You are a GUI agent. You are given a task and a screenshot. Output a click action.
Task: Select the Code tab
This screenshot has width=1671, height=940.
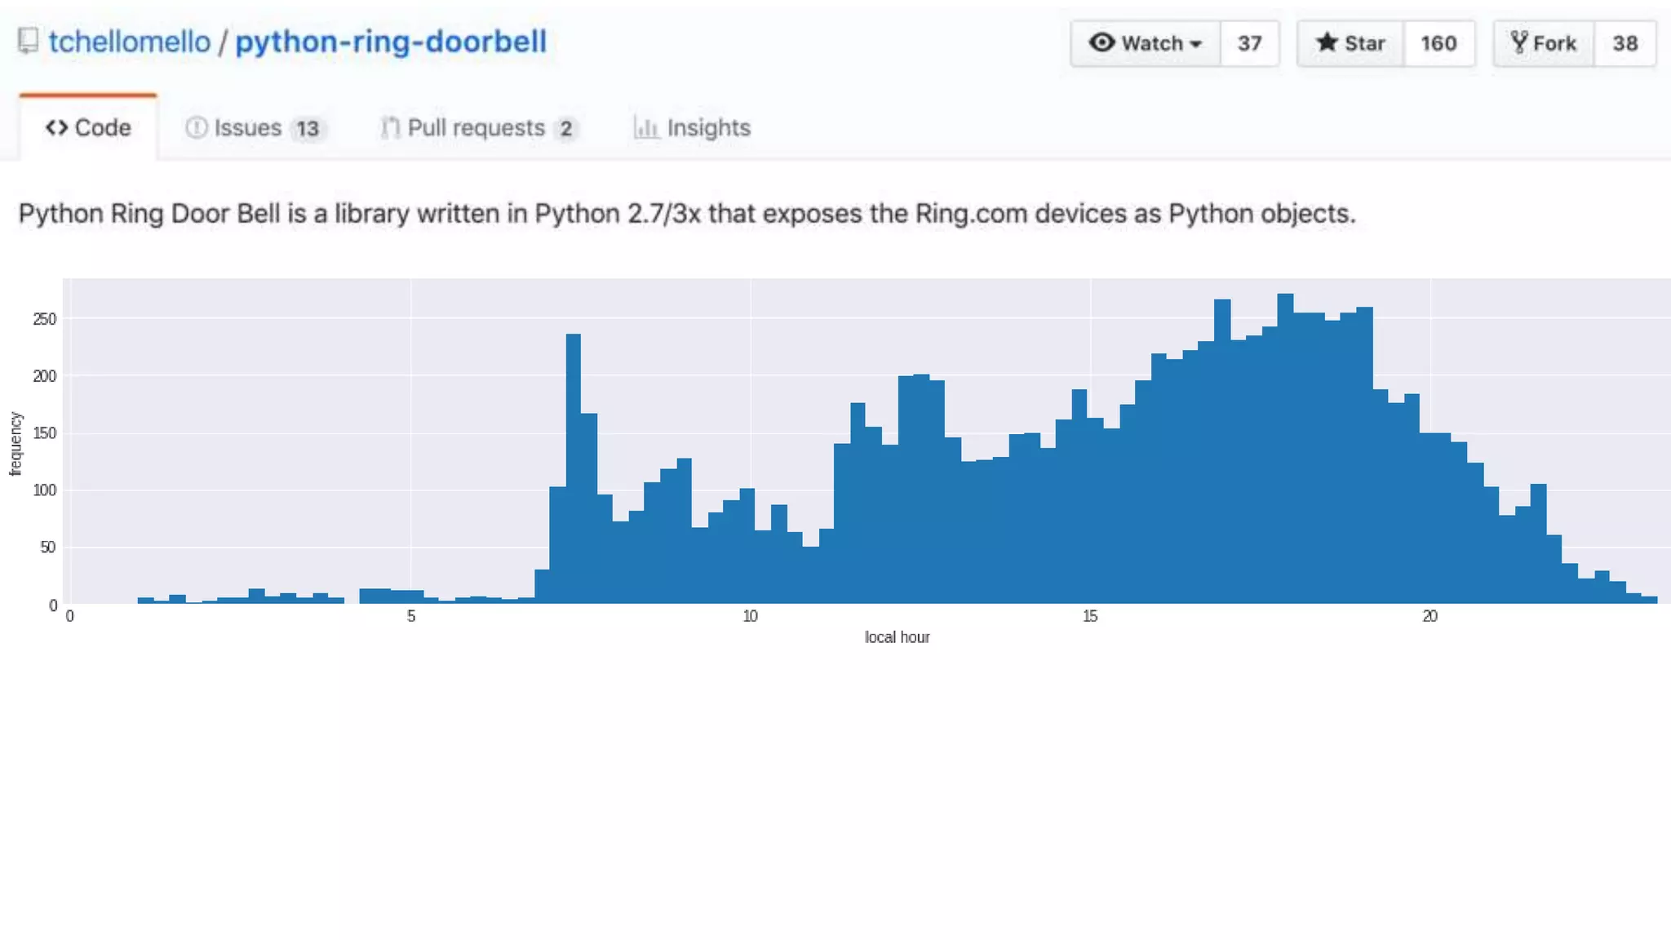point(102,128)
